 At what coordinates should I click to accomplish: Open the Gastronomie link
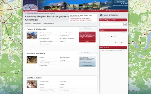[x=44, y=66]
